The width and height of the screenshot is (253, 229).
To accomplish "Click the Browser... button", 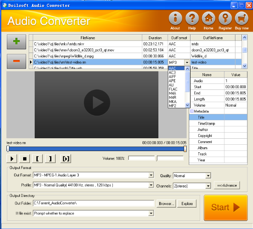I will (x=167, y=204).
